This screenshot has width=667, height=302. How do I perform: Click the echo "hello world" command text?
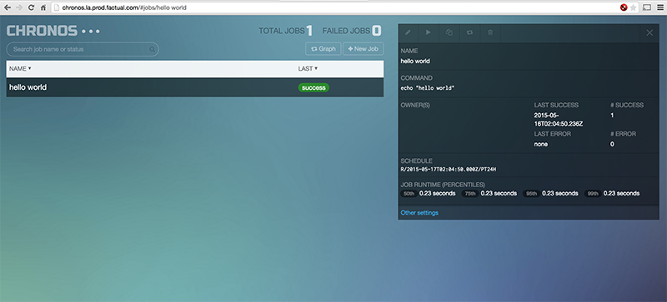pyautogui.click(x=428, y=88)
